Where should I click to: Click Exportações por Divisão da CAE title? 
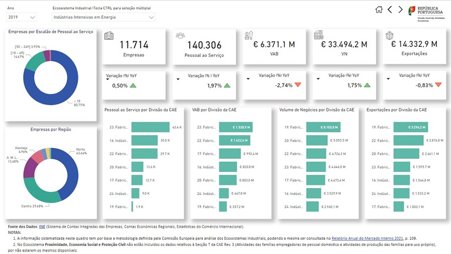click(x=397, y=110)
